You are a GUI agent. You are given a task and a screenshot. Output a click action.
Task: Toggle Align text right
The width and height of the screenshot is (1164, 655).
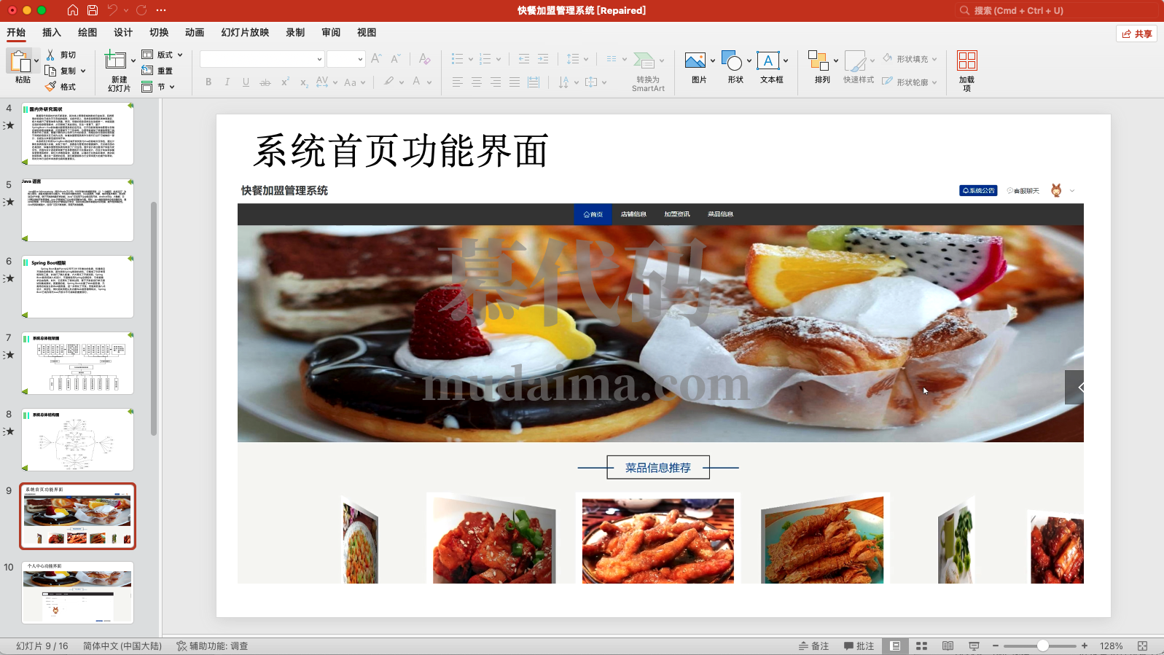pyautogui.click(x=495, y=82)
